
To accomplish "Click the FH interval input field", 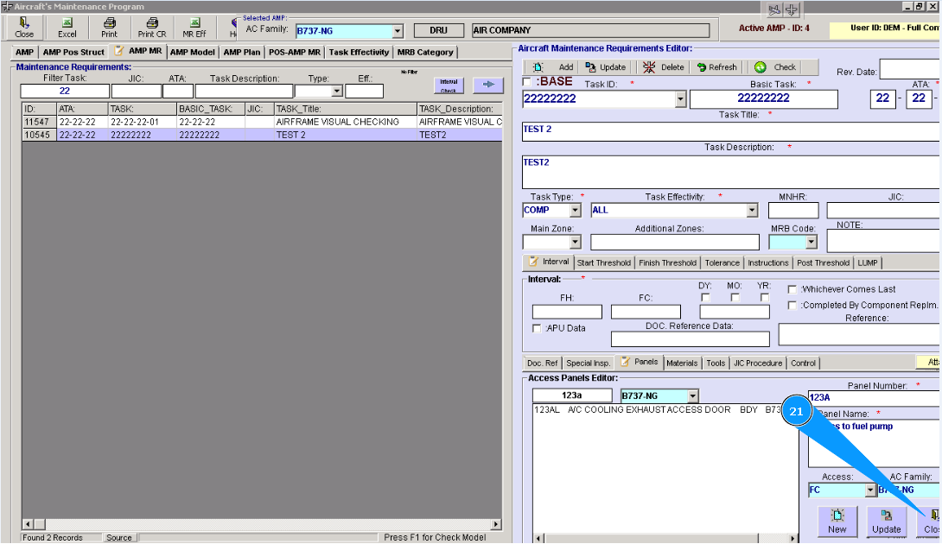I will [x=567, y=312].
